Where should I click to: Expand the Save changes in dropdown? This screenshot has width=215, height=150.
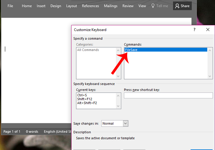[126, 123]
